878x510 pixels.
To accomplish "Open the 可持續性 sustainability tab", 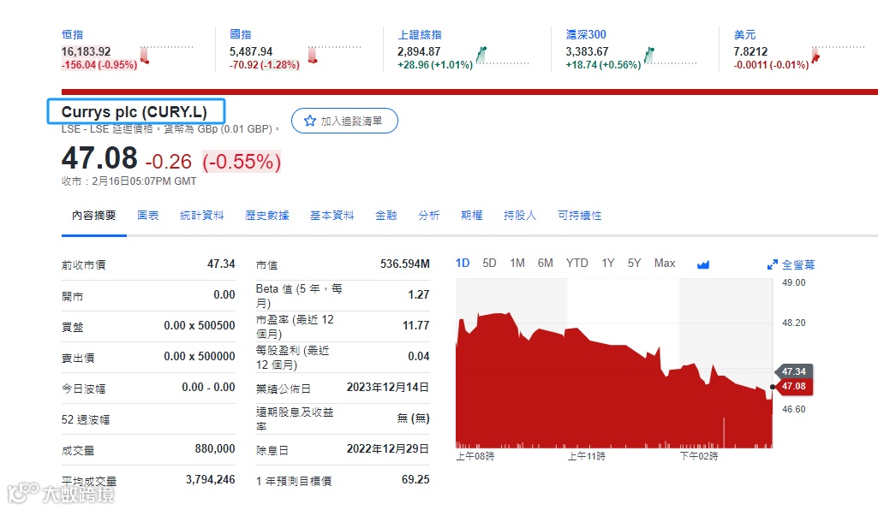I will 580,216.
